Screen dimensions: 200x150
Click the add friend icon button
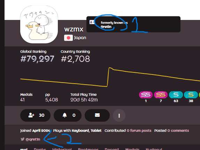[35, 115]
